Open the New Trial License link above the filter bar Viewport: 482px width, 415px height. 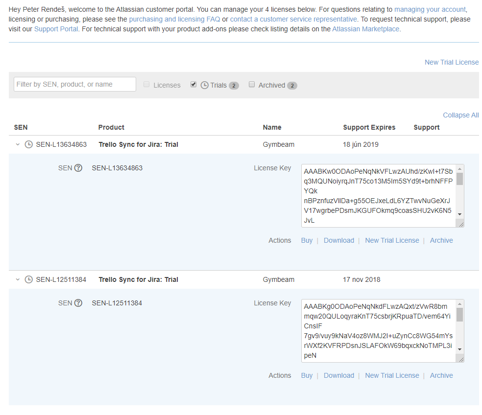452,62
